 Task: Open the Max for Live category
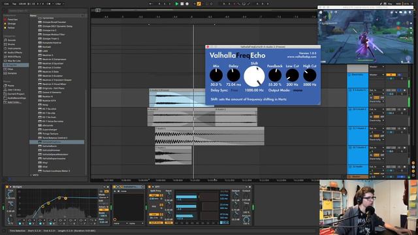(x=14, y=61)
